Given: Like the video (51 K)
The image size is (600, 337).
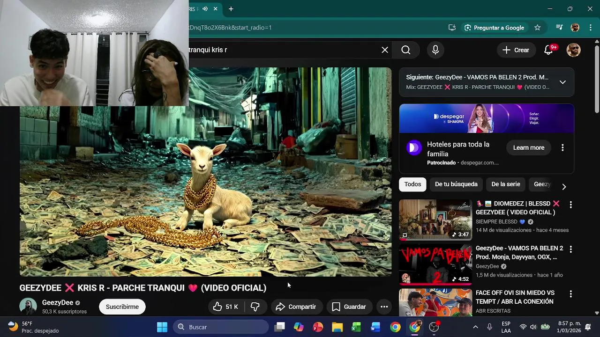Looking at the screenshot, I should click(x=226, y=307).
